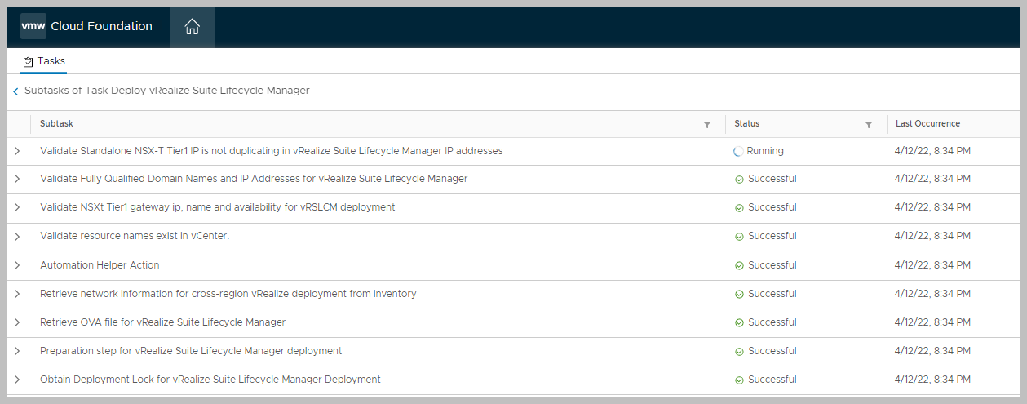Click the back chevron beside Subtasks title
This screenshot has height=404, width=1027.
[x=15, y=91]
